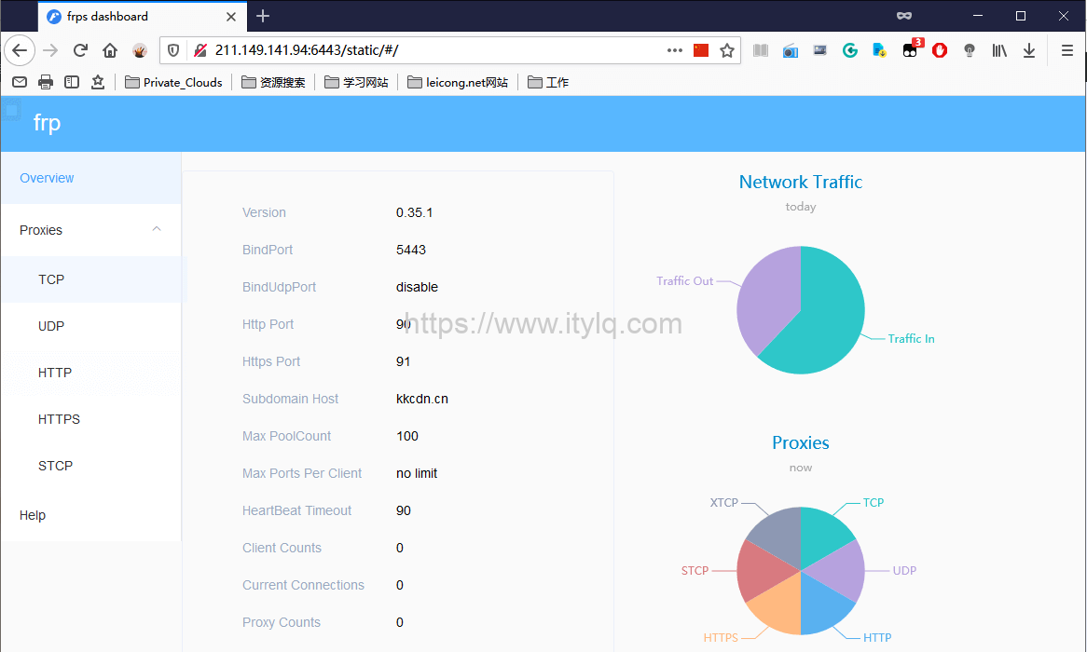1087x652 pixels.
Task: Open the 学习网站 bookmark folder
Action: (x=356, y=82)
